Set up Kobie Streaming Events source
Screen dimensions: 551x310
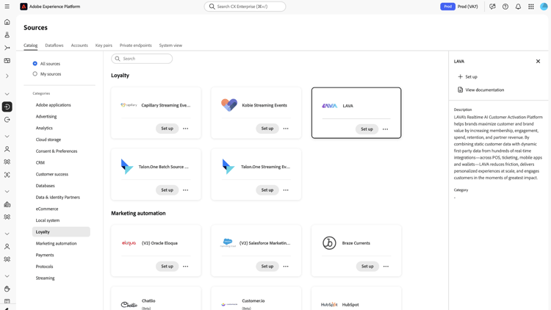(x=267, y=129)
